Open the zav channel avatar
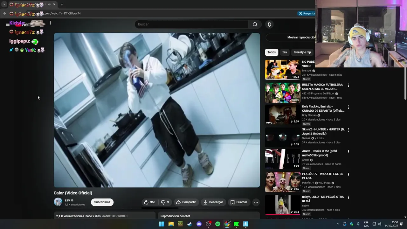Viewport: 407px width, 229px height. pyautogui.click(x=58, y=202)
